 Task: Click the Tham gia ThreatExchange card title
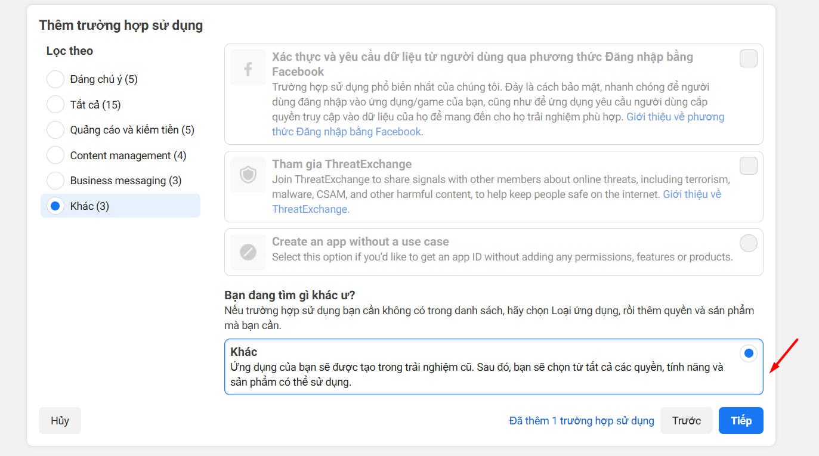(342, 164)
